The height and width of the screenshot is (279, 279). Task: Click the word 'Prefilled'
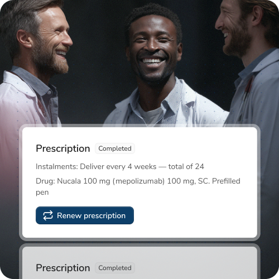(226, 181)
